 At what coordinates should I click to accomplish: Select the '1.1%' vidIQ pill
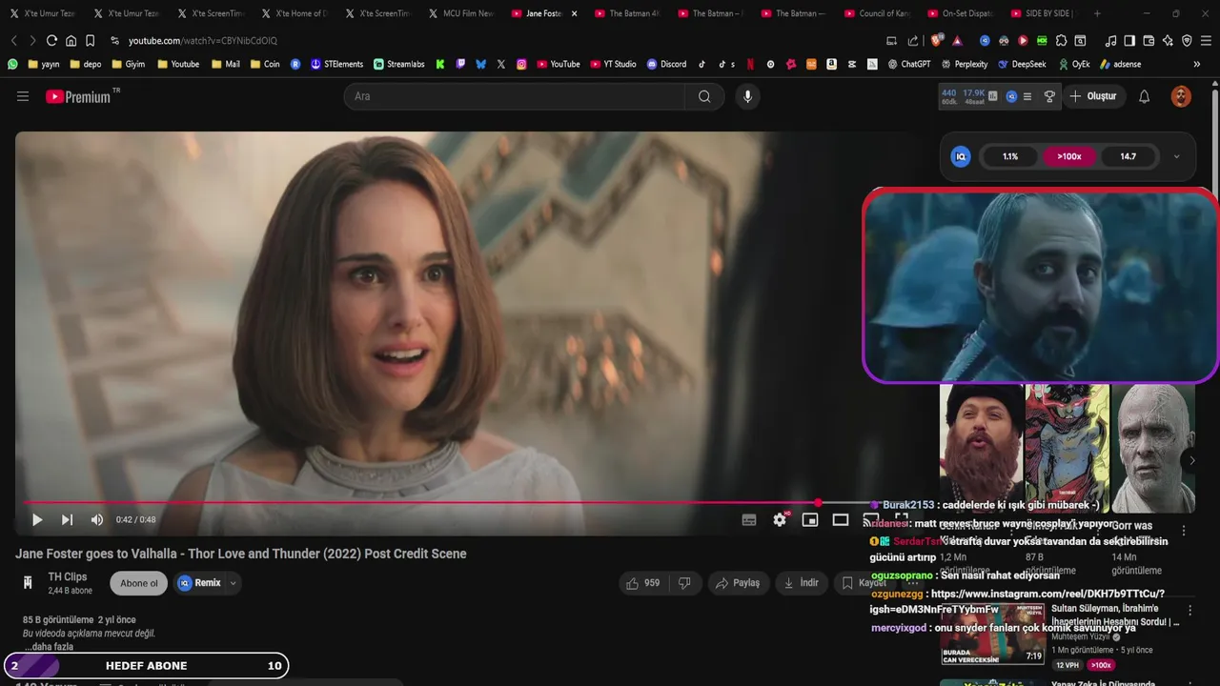coord(1010,156)
